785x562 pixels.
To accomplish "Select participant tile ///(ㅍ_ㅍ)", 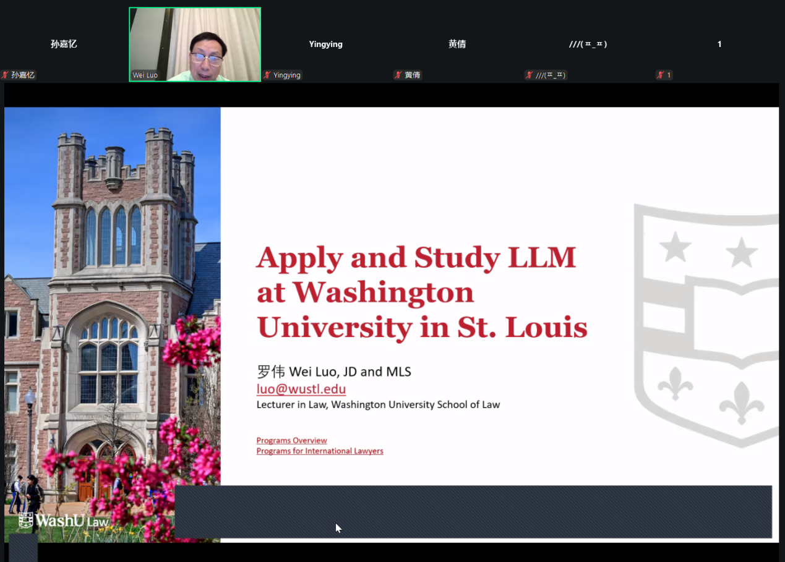I will pos(588,45).
